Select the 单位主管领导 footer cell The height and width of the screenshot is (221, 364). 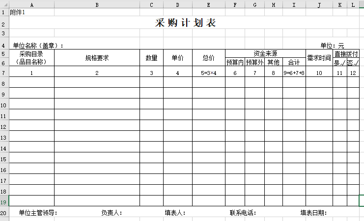[x=38, y=213]
